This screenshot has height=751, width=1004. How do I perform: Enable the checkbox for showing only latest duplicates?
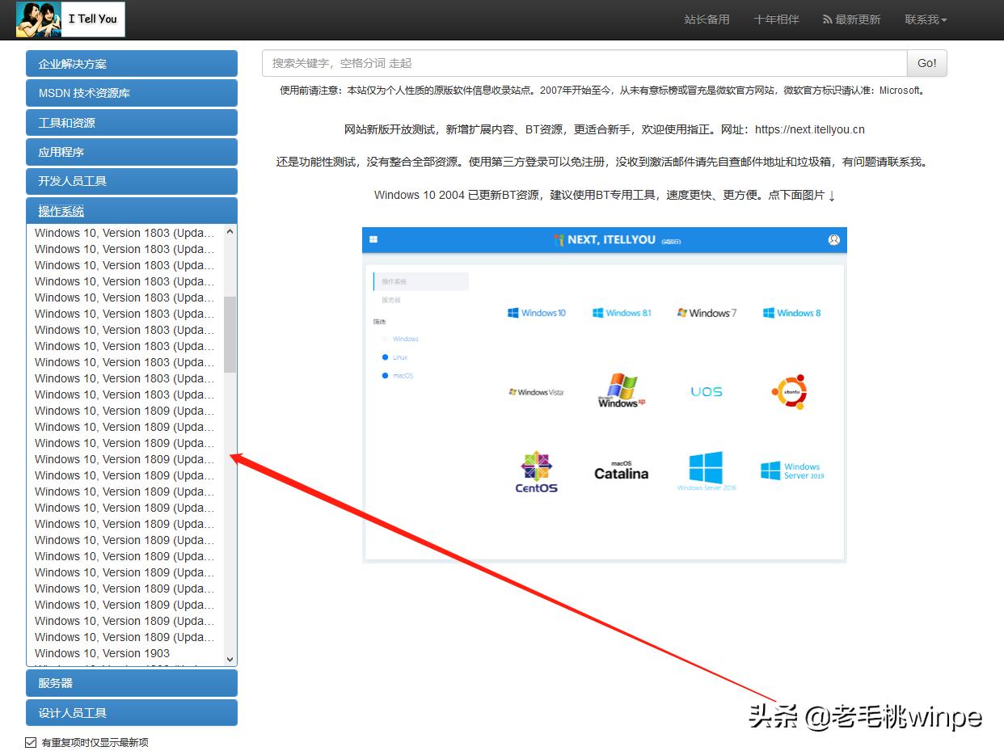point(30,741)
